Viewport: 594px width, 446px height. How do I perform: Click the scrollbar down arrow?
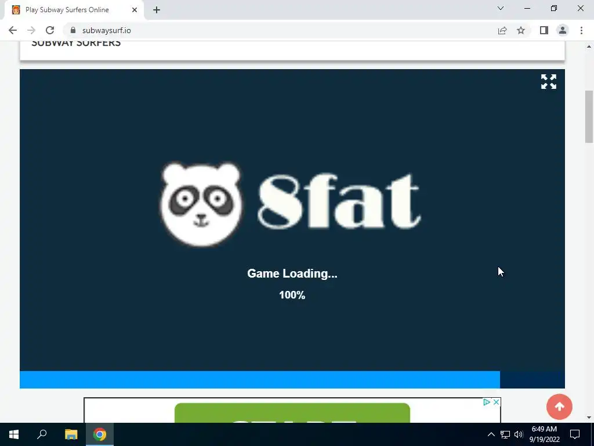(x=589, y=418)
